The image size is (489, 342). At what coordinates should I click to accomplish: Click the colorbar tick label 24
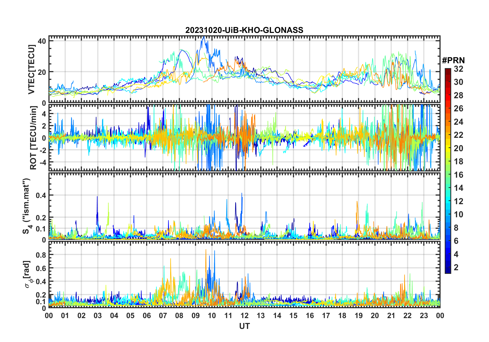point(458,122)
